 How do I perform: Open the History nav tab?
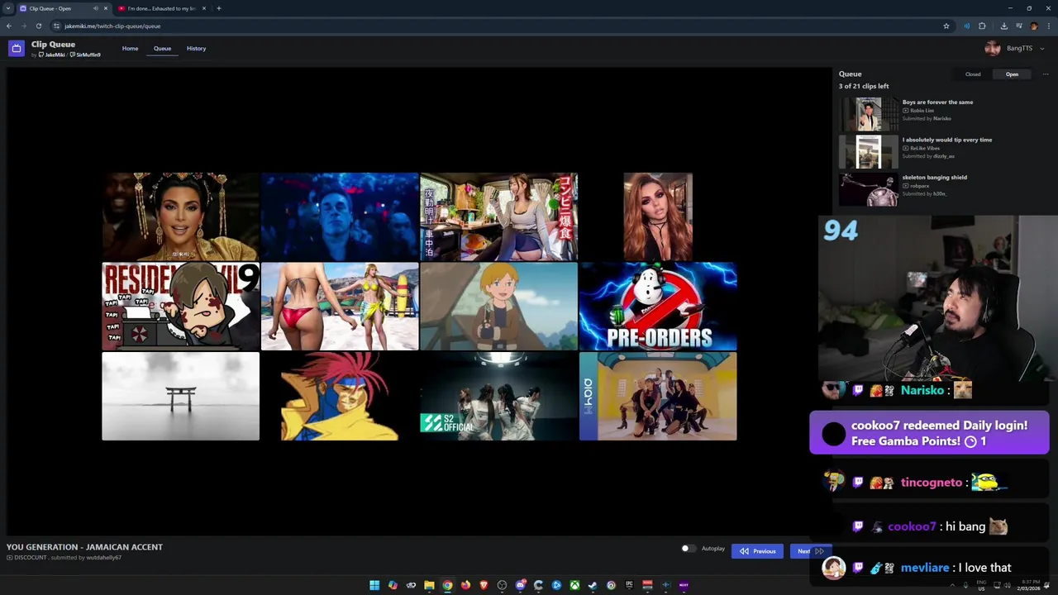196,49
